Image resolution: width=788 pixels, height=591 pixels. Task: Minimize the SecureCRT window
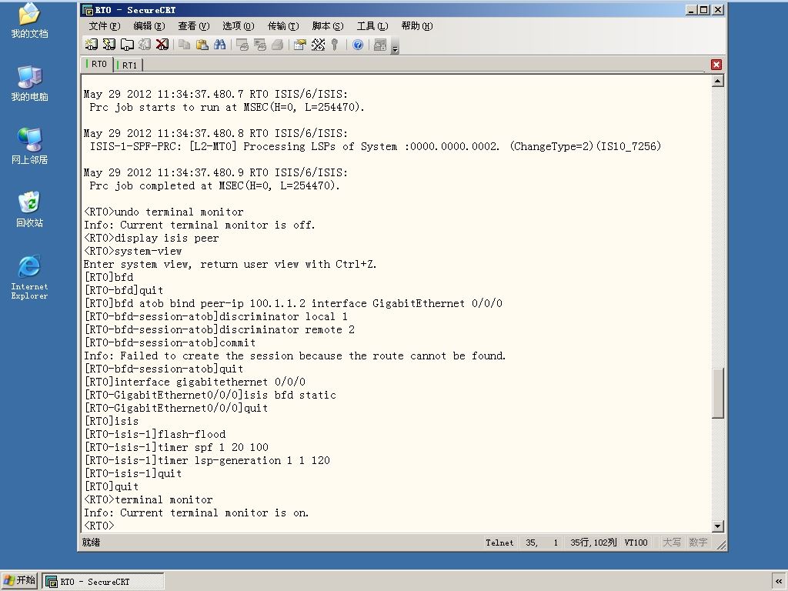tap(691, 9)
